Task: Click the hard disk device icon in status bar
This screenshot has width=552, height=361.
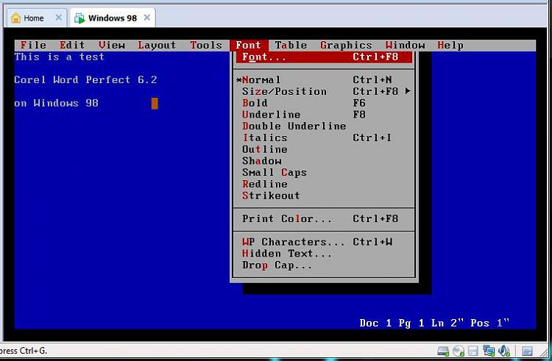Action: tap(443, 351)
